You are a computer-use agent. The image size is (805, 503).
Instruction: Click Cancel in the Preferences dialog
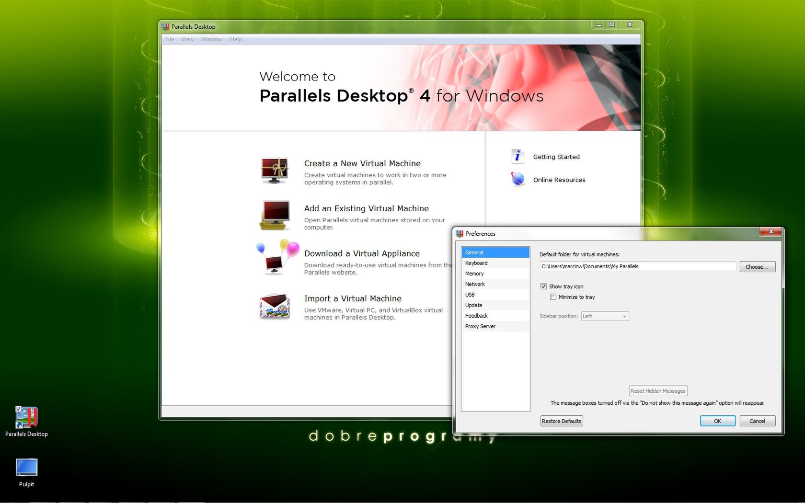click(x=757, y=421)
